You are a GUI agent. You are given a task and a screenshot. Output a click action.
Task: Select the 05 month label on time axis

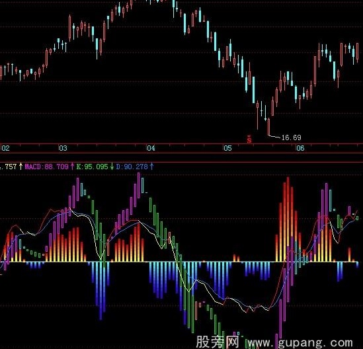click(x=227, y=148)
